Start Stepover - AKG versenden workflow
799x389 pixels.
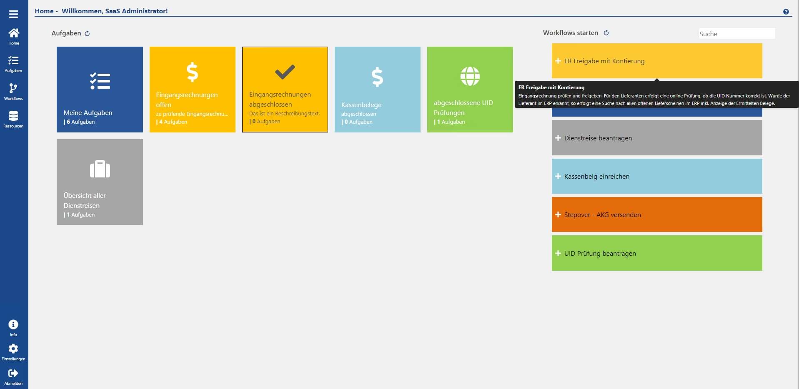coord(656,214)
